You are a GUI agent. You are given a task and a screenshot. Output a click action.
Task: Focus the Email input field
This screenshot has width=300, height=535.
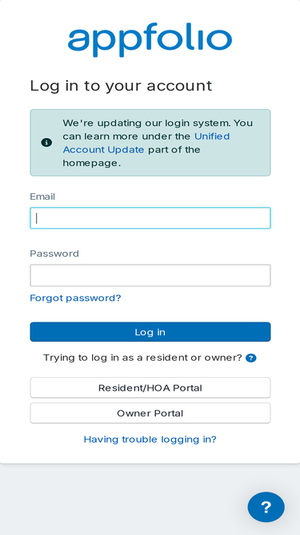coord(150,218)
